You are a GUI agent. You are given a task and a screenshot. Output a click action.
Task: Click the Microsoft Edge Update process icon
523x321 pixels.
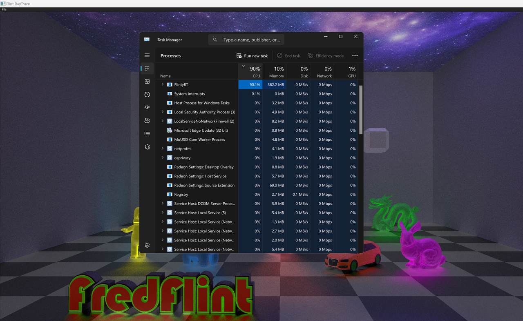tap(170, 130)
